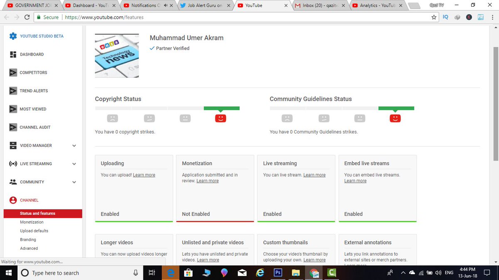The width and height of the screenshot is (499, 280).
Task: Open File Explorer from taskbar
Action: point(296,273)
